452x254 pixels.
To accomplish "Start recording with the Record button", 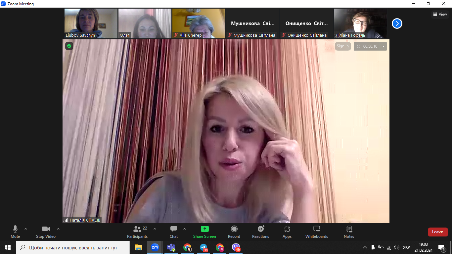I will (234, 232).
